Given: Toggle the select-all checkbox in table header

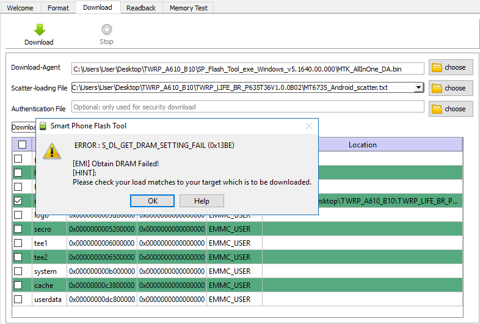Looking at the screenshot, I should (x=22, y=145).
